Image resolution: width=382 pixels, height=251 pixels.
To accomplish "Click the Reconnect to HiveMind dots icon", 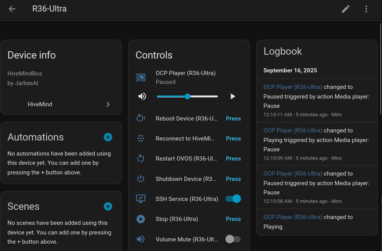I will (x=141, y=139).
